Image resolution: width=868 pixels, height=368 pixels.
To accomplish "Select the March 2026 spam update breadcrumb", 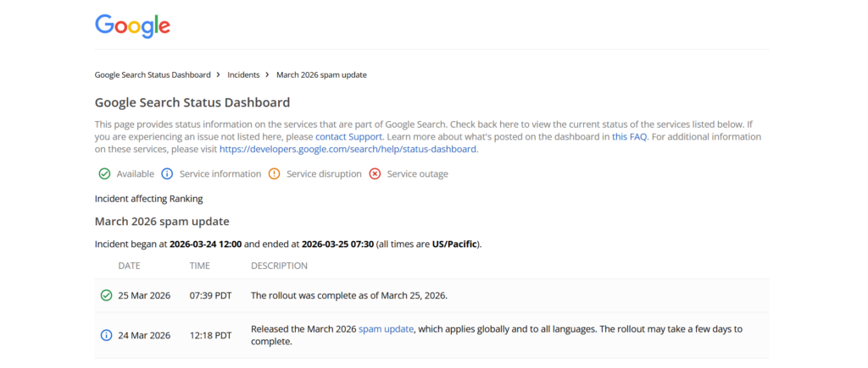I will click(x=321, y=74).
